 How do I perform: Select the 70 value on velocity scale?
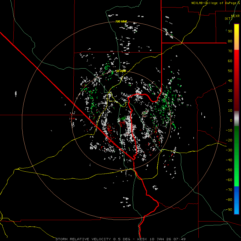tap(230, 51)
